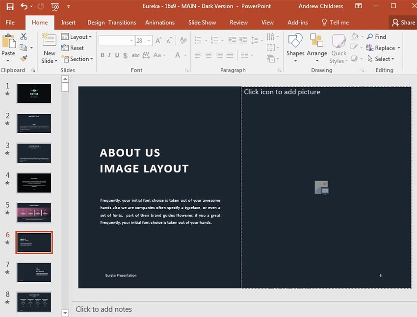Image resolution: width=417 pixels, height=317 pixels.
Task: Increase the list indent level
Action: click(243, 40)
